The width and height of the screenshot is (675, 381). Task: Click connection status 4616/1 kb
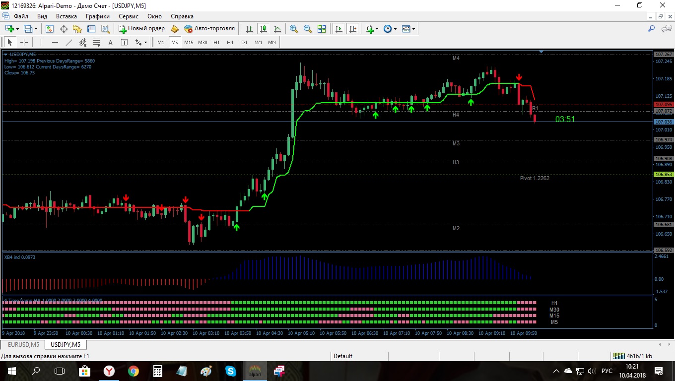click(x=633, y=356)
